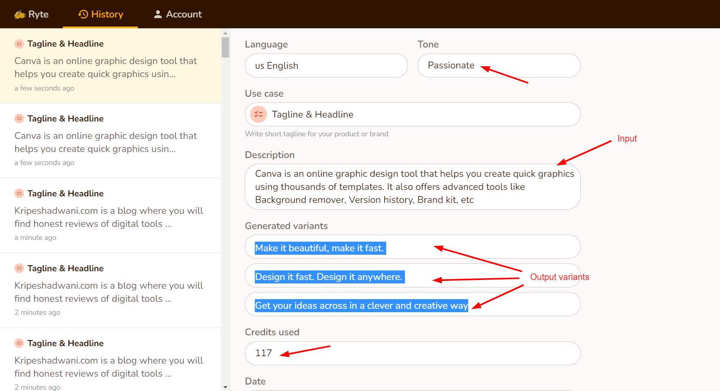
Task: Click the third history entry's Tagline icon
Action: click(x=19, y=193)
